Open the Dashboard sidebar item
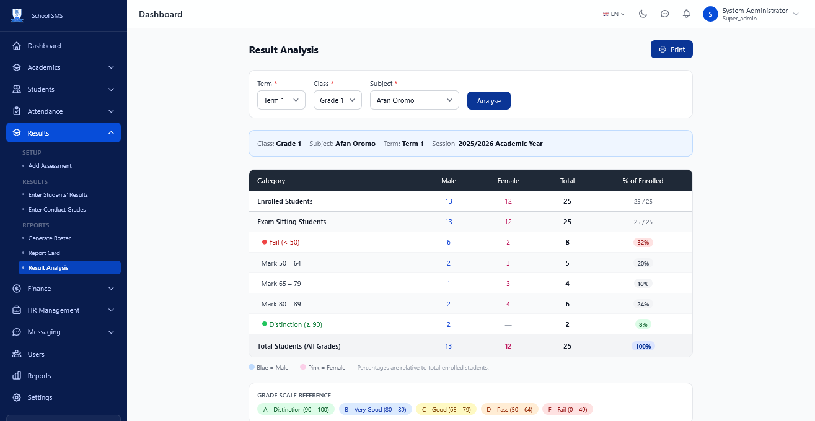This screenshot has width=815, height=421. 63,46
